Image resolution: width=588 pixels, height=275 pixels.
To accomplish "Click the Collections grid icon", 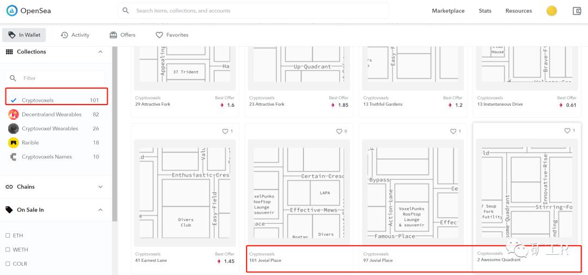I will tap(9, 52).
